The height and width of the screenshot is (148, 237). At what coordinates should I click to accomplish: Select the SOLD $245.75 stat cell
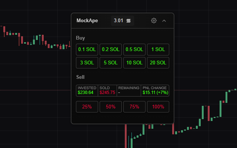[107, 90]
